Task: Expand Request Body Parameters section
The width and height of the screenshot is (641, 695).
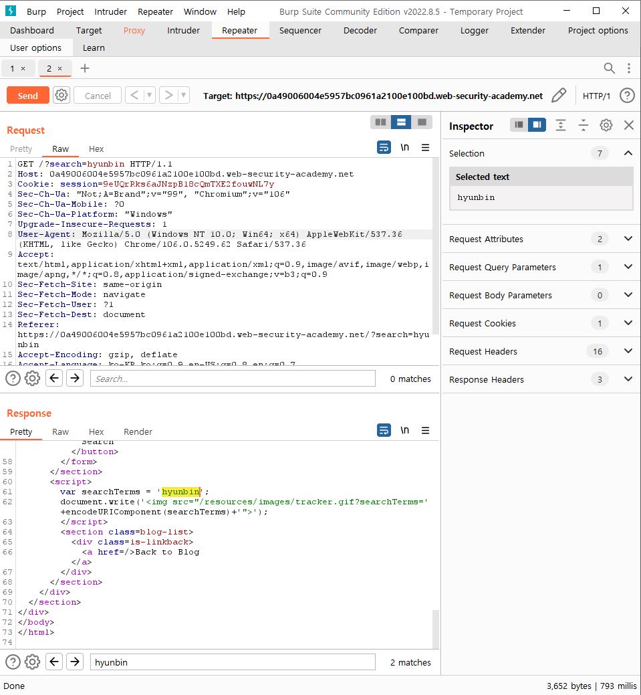Action: point(628,295)
